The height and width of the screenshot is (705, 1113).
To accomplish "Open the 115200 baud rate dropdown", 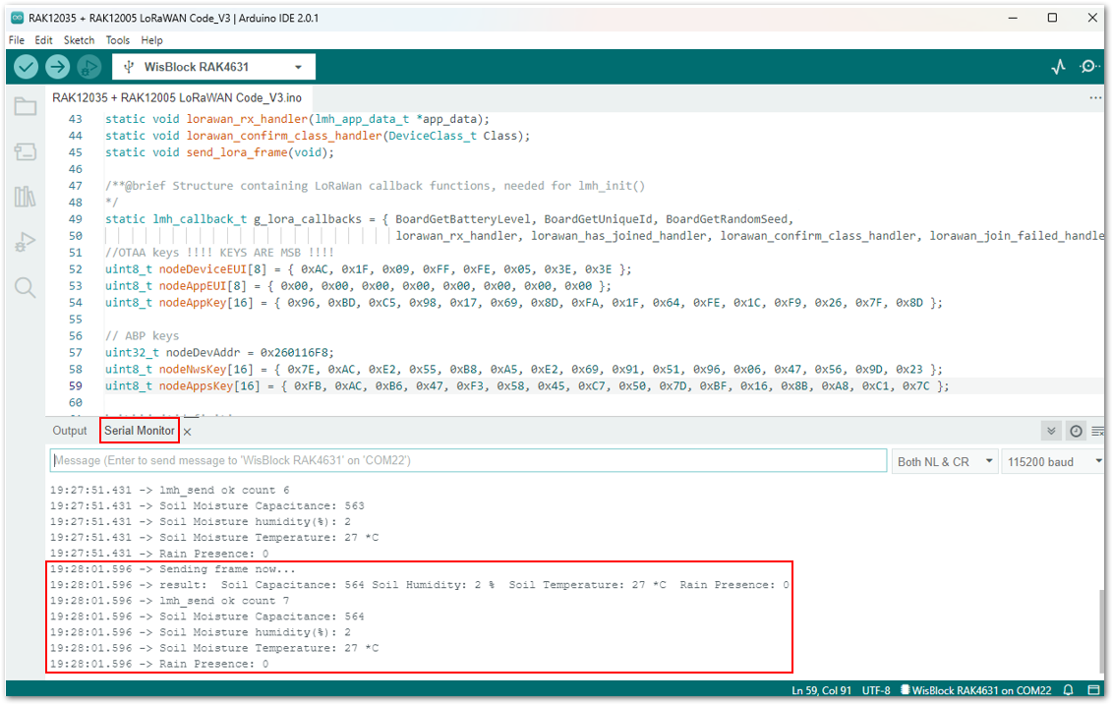I will tap(1053, 461).
